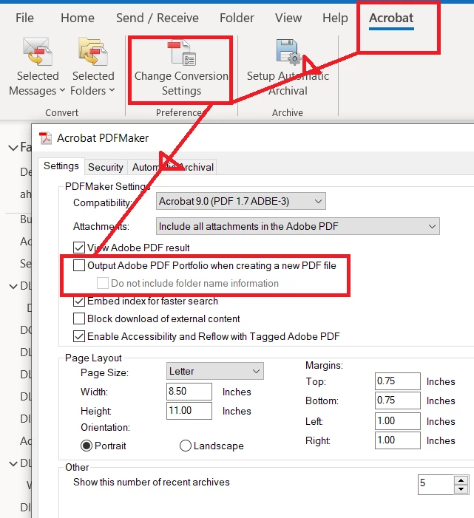The width and height of the screenshot is (474, 518).
Task: Click the Right margin field
Action: coord(398,440)
